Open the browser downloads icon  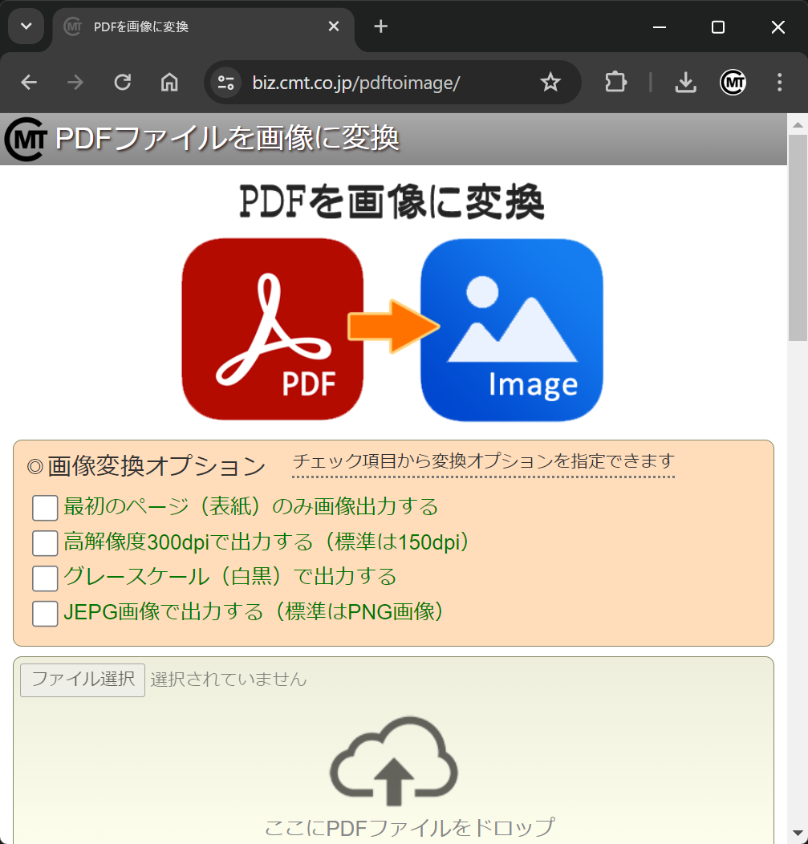[686, 83]
